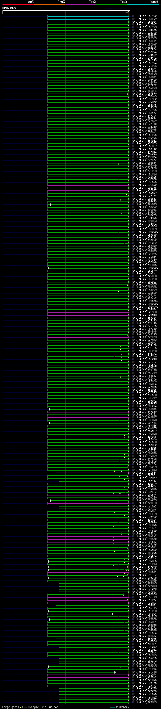Select the UniRef100_Q6VCW3 label
This screenshot has height=709, width=161.
[x=144, y=88]
